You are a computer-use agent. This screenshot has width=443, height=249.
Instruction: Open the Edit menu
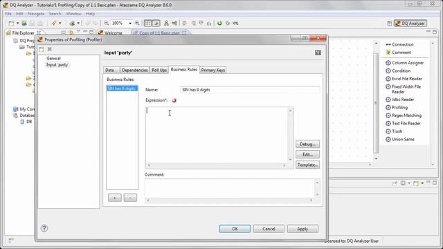coord(19,14)
